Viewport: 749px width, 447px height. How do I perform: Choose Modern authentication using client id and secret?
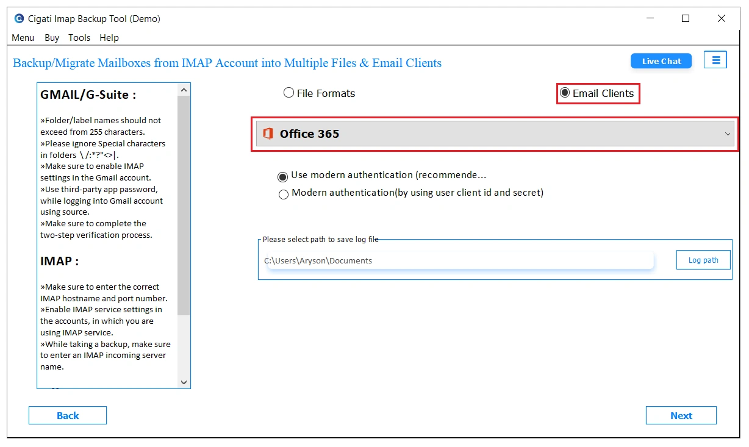(284, 195)
